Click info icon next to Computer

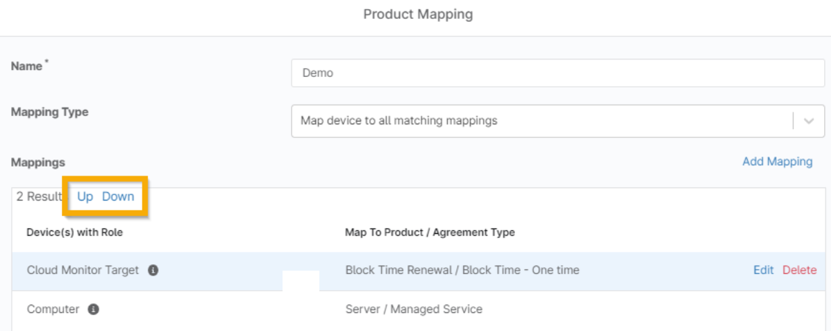pyautogui.click(x=94, y=309)
